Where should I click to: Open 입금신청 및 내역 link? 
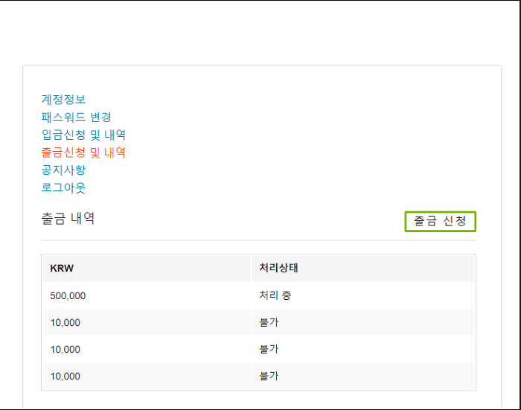click(83, 135)
